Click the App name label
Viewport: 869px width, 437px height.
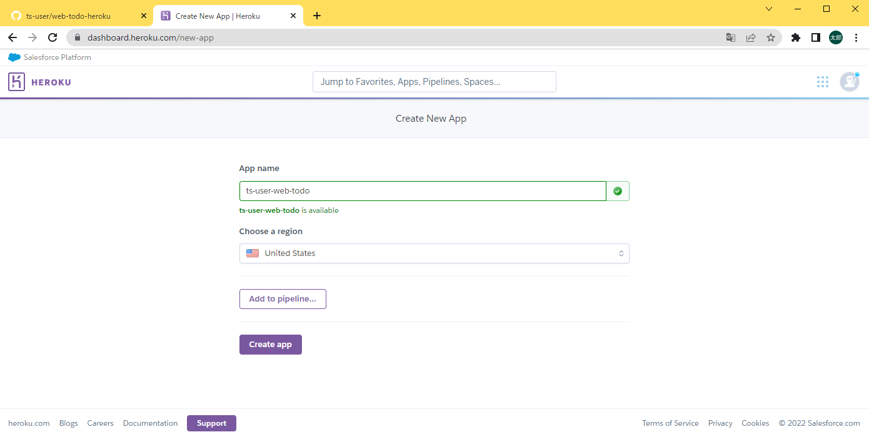(259, 169)
